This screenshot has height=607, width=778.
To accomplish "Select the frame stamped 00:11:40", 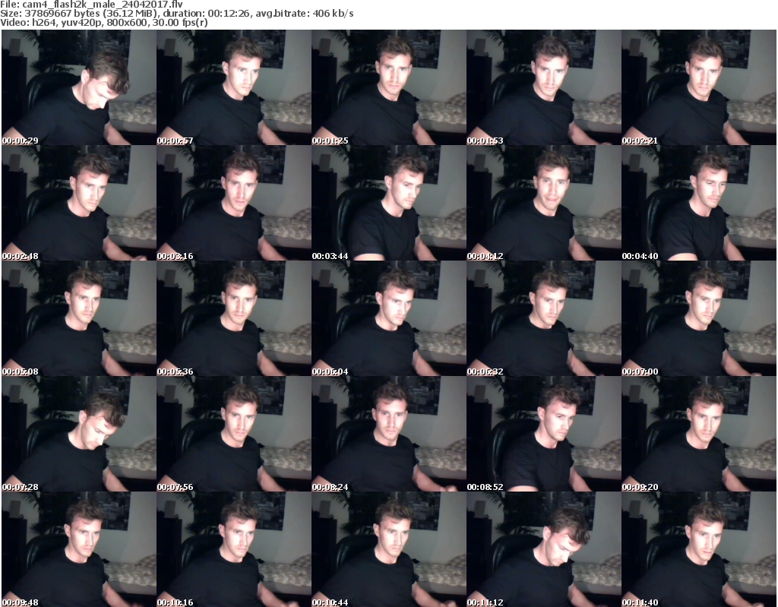I will tap(699, 549).
